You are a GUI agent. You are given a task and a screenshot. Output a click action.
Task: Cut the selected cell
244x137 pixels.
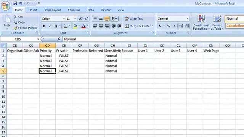click(x=18, y=17)
